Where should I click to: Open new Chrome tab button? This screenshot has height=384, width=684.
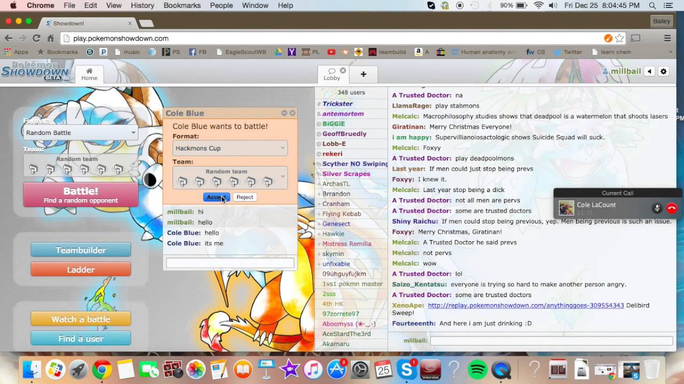[146, 23]
